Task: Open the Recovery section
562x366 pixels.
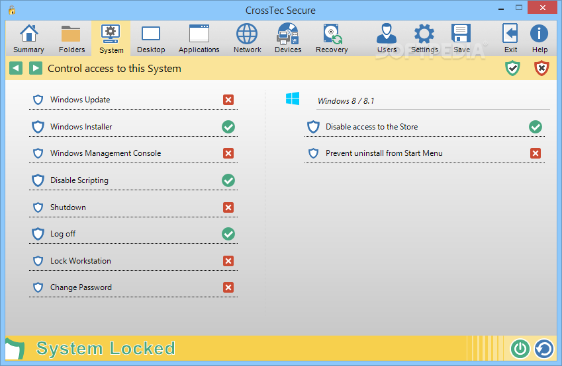Action: click(x=332, y=38)
